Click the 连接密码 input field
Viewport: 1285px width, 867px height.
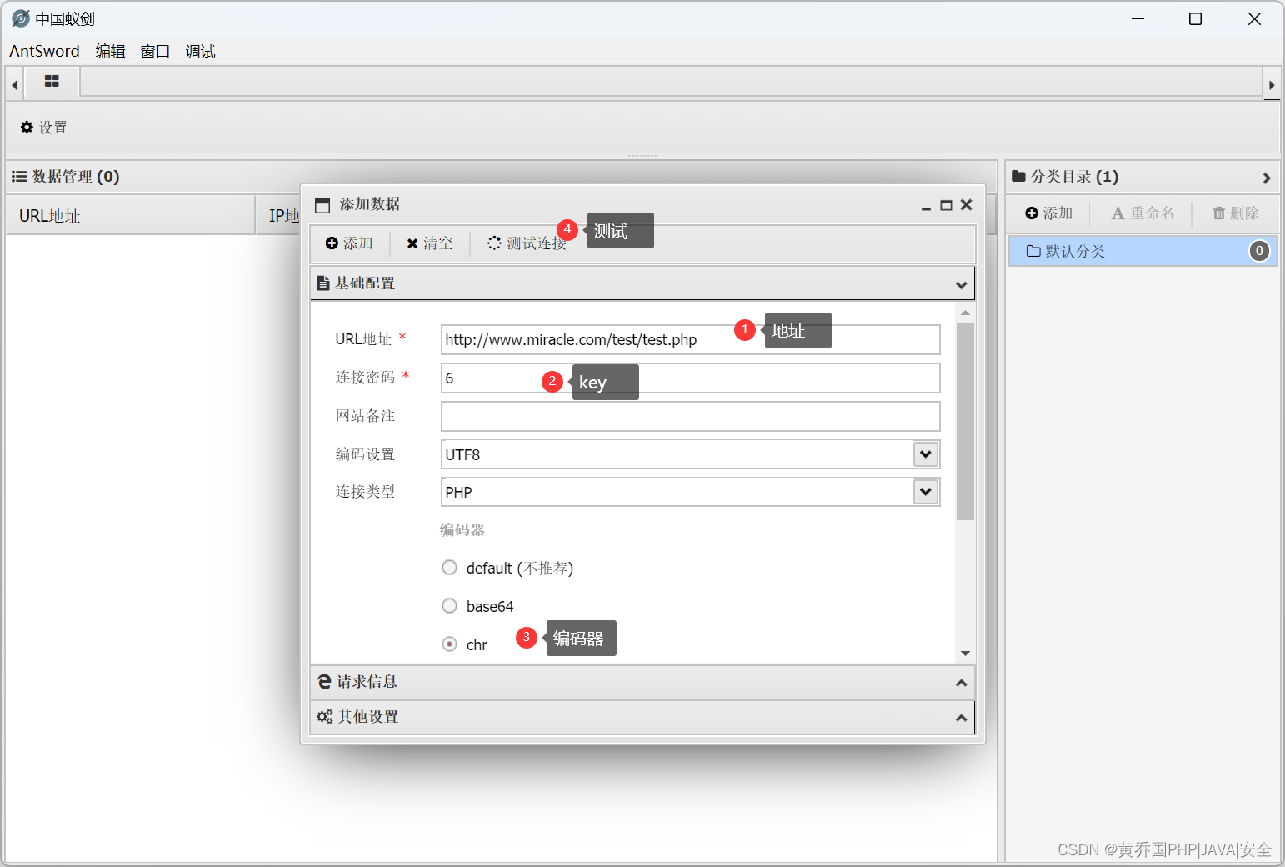click(x=690, y=378)
